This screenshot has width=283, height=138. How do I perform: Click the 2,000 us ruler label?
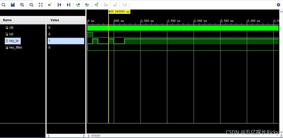(x=201, y=21)
